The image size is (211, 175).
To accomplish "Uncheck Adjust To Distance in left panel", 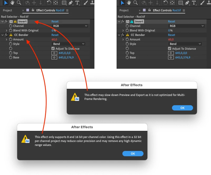I will click(53, 48).
